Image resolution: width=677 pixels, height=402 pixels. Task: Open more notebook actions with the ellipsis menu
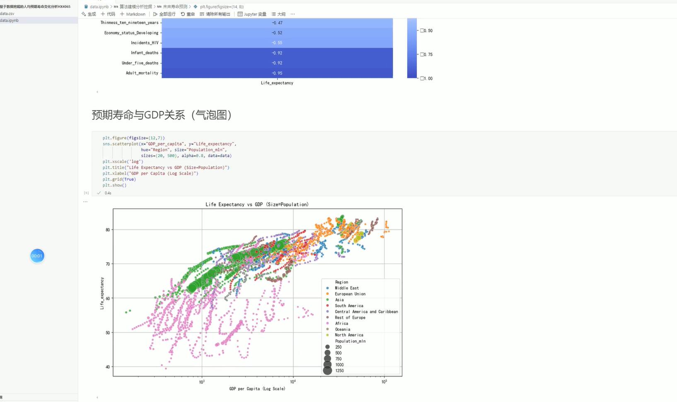pyautogui.click(x=293, y=14)
